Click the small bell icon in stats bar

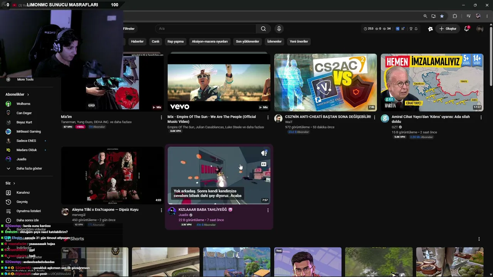416,29
